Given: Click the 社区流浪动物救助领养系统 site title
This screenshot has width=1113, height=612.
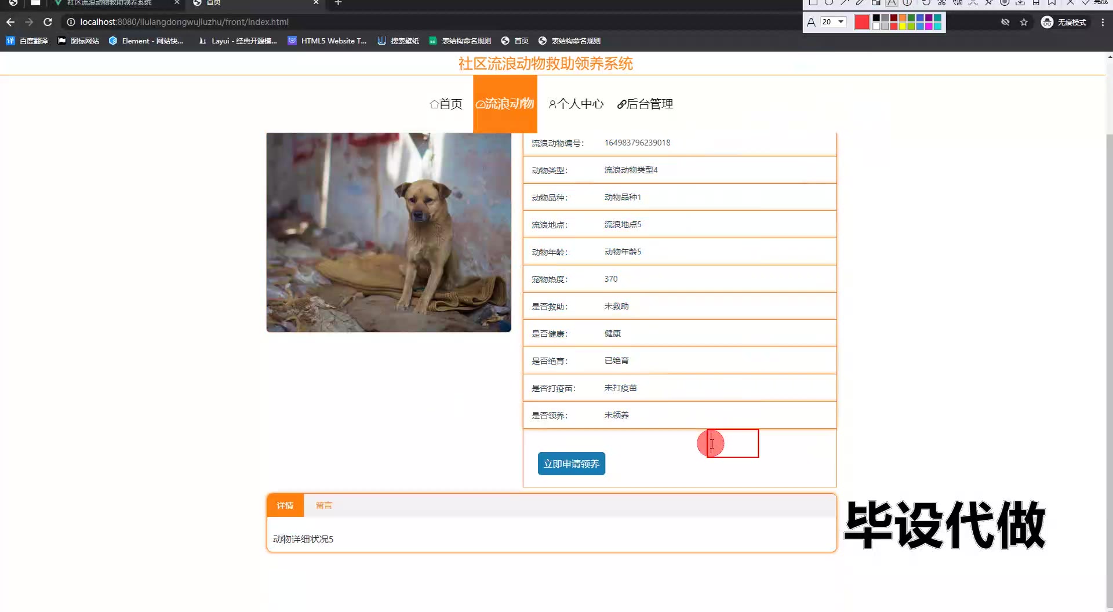Looking at the screenshot, I should 545,64.
